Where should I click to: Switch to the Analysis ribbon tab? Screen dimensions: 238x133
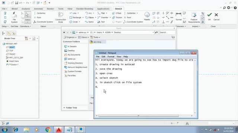(26, 9)
